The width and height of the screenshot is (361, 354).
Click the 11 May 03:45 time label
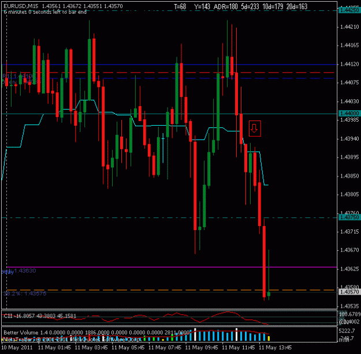click(x=91, y=348)
